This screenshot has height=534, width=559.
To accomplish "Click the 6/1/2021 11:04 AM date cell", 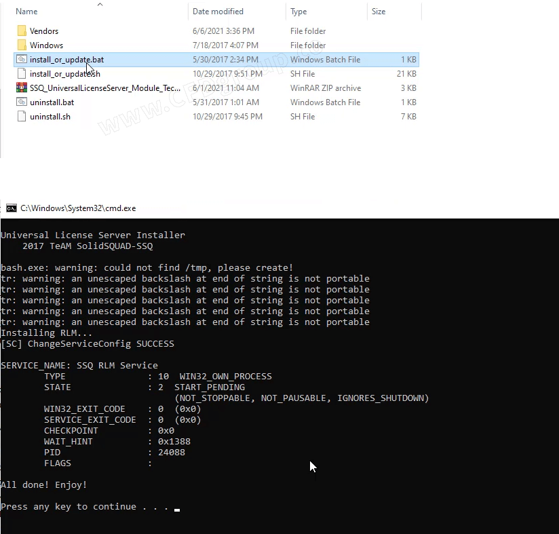I will point(226,88).
